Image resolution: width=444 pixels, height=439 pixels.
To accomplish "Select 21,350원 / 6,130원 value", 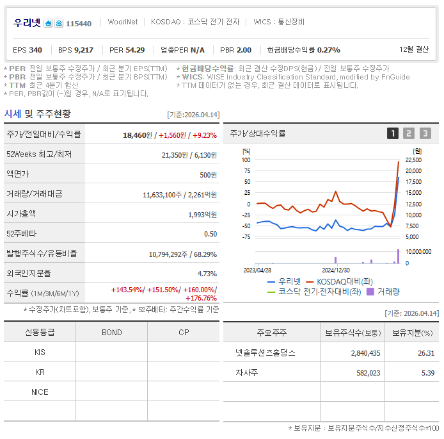I will click(189, 155).
